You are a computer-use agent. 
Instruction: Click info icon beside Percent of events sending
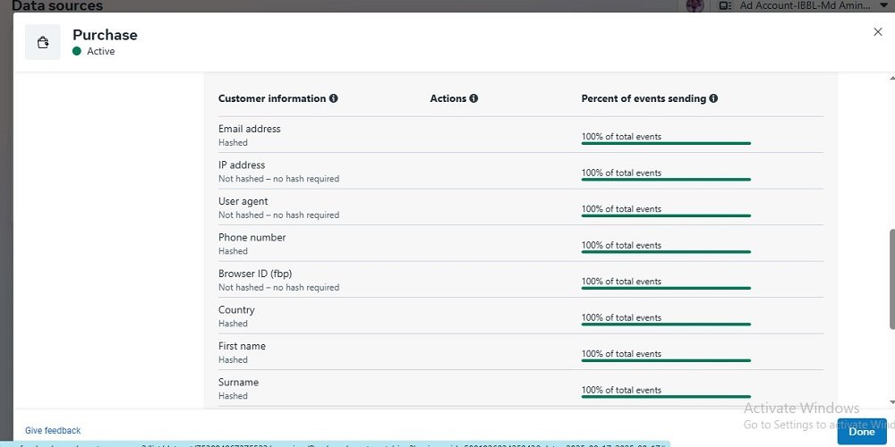click(x=714, y=98)
